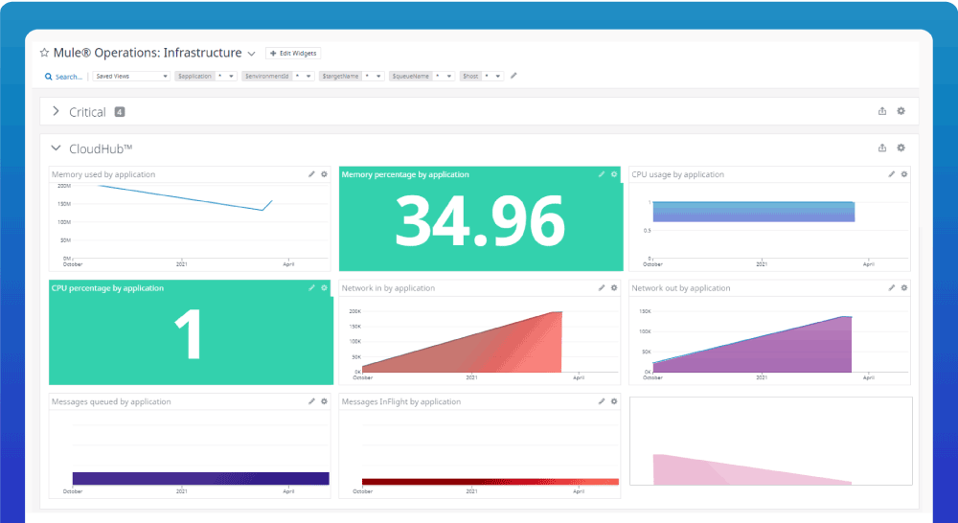Click the CPU percentage by application title

107,287
